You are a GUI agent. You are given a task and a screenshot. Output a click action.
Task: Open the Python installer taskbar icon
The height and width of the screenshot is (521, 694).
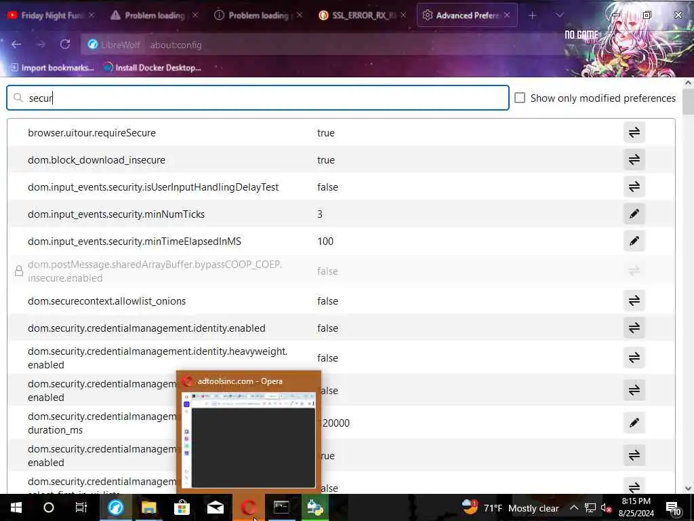314,507
